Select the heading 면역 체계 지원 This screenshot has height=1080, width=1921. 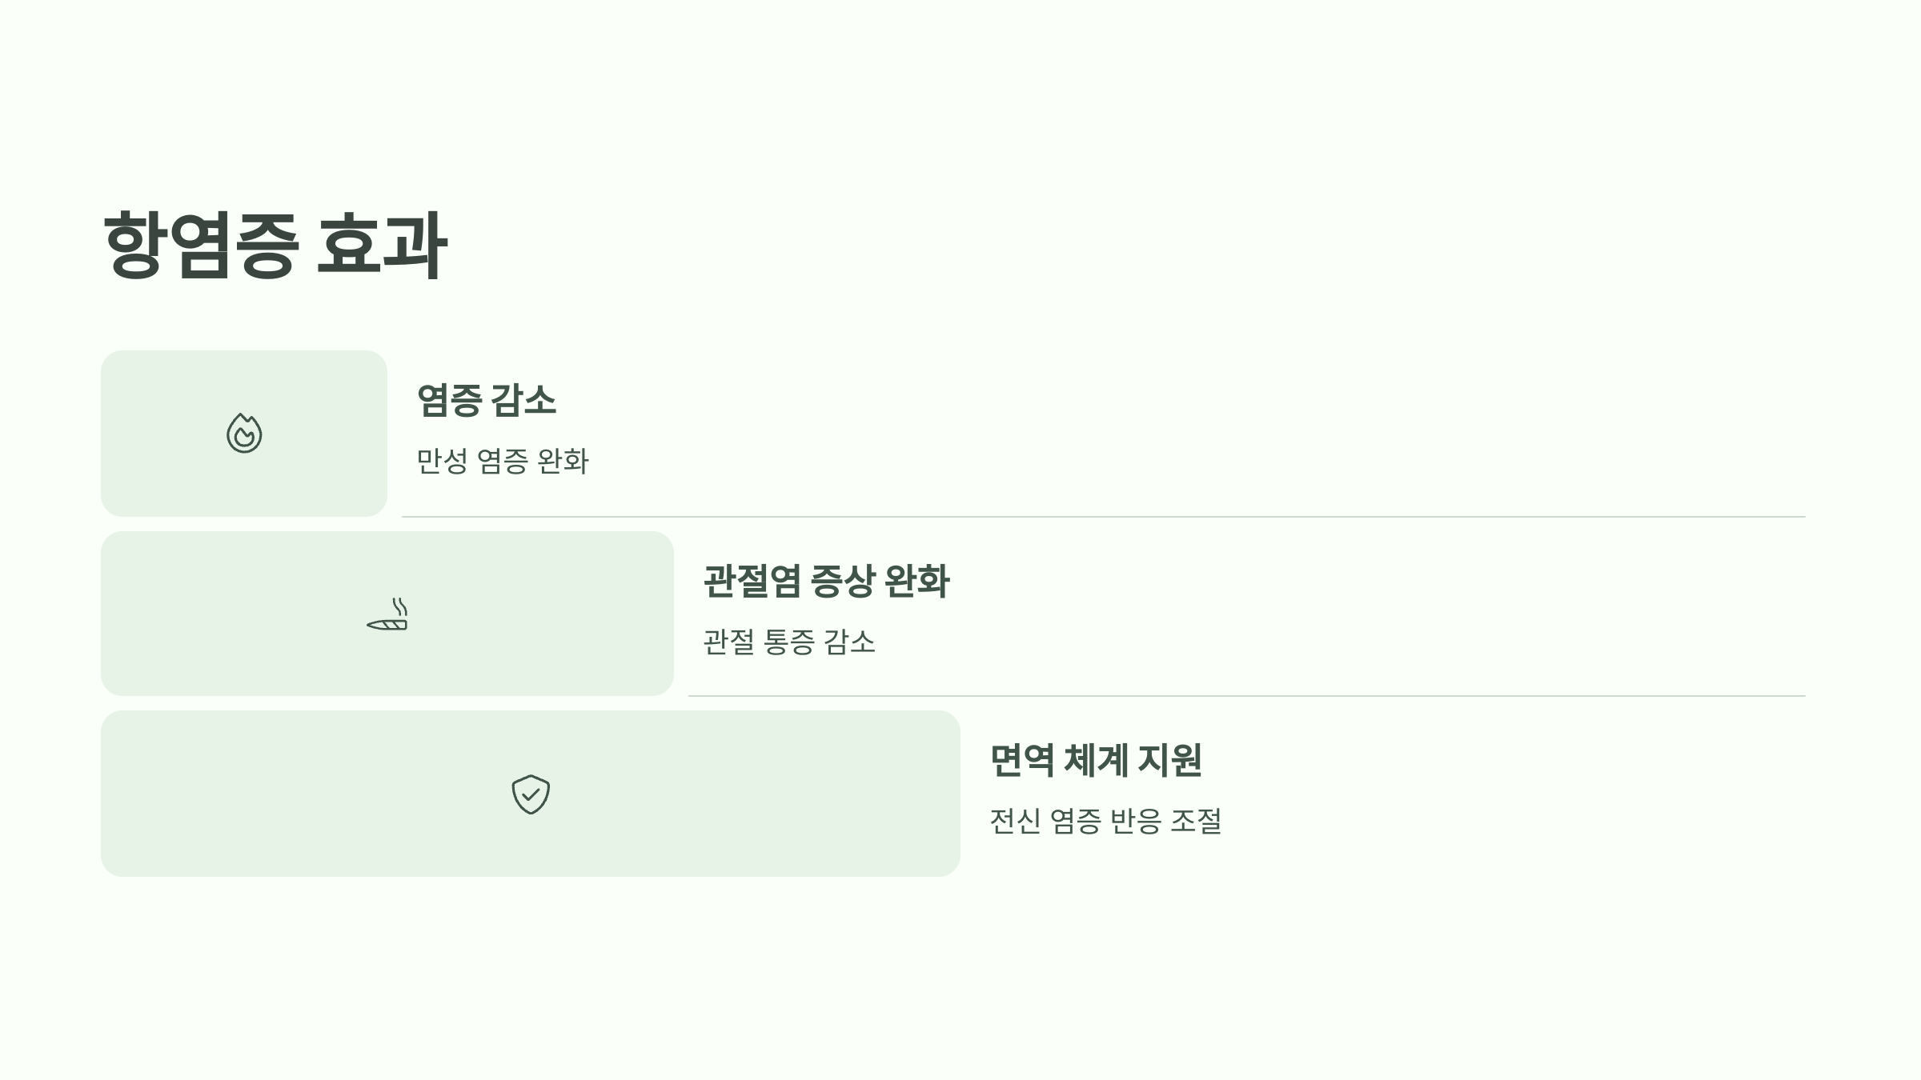pyautogui.click(x=1096, y=760)
